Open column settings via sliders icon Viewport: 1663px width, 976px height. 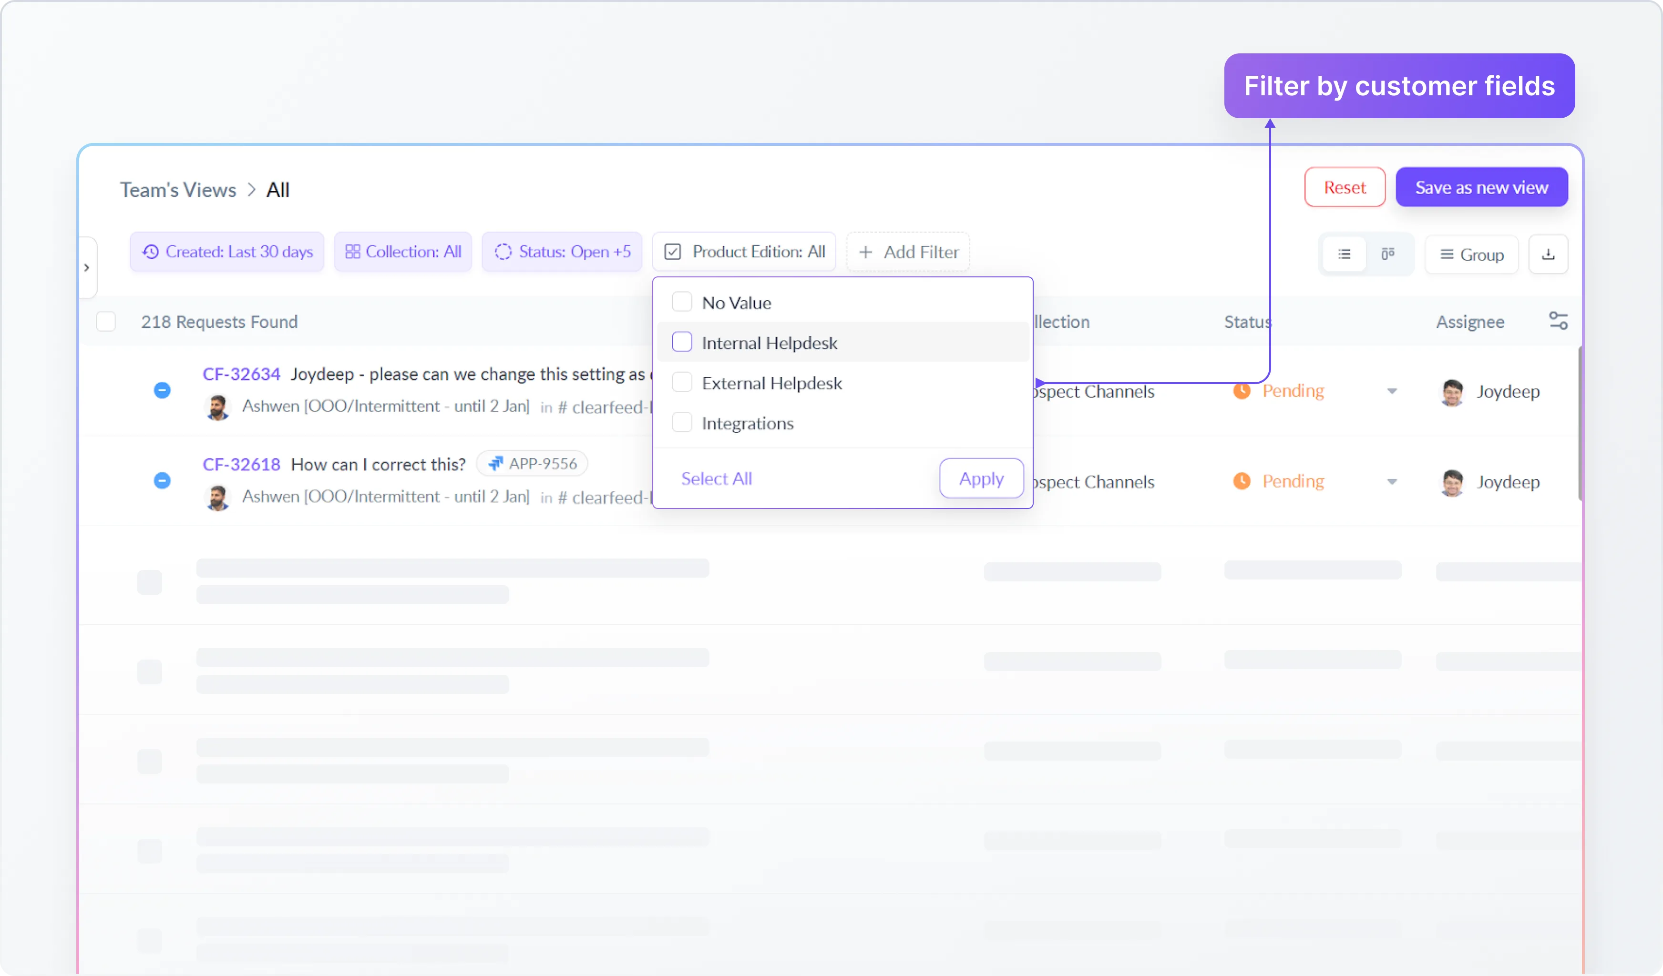pyautogui.click(x=1559, y=321)
